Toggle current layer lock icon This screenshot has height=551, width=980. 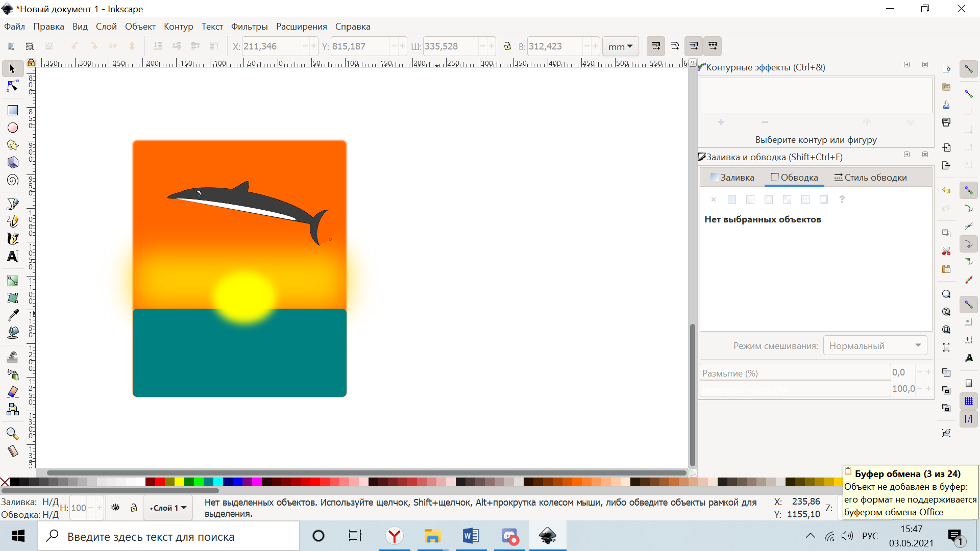[134, 508]
